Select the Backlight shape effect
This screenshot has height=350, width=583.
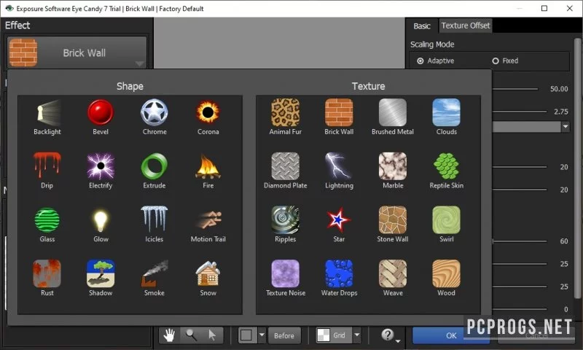47,113
